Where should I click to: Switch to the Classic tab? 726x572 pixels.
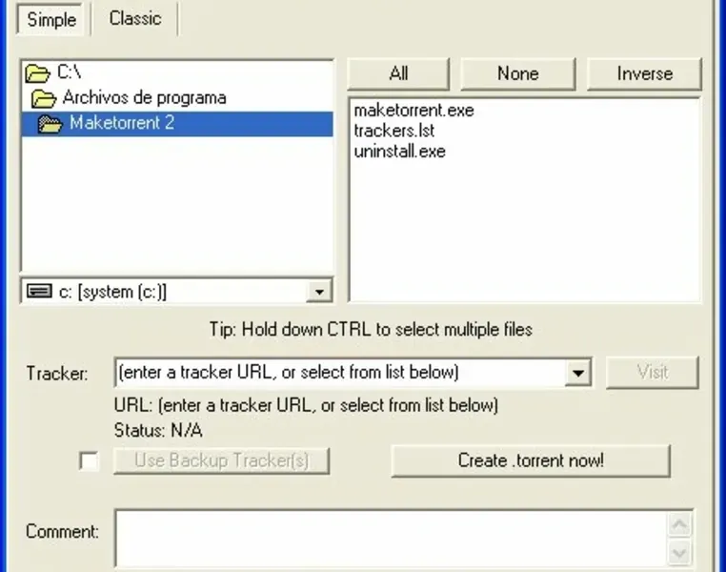[x=135, y=18]
